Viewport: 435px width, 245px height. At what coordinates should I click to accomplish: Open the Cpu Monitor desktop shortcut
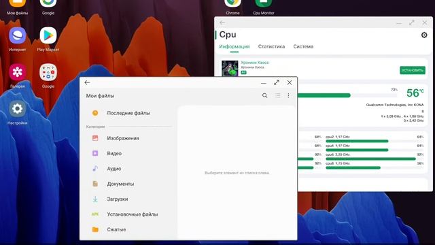click(x=263, y=3)
